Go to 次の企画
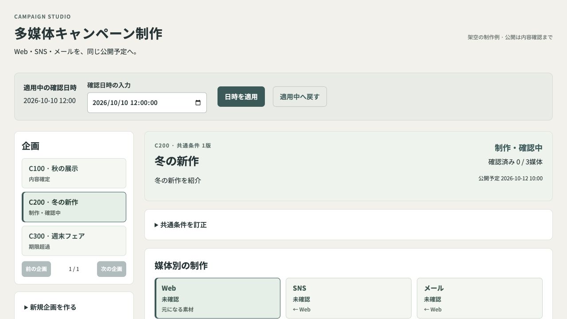Viewport: 567px width, 319px height. [x=112, y=269]
